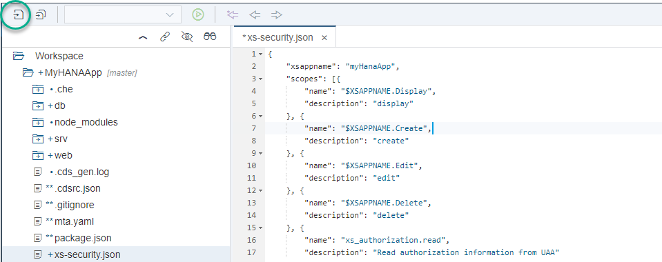662x262 pixels.
Task: Click "$XSAPPNAME.Display" in the editor
Action: pos(386,91)
